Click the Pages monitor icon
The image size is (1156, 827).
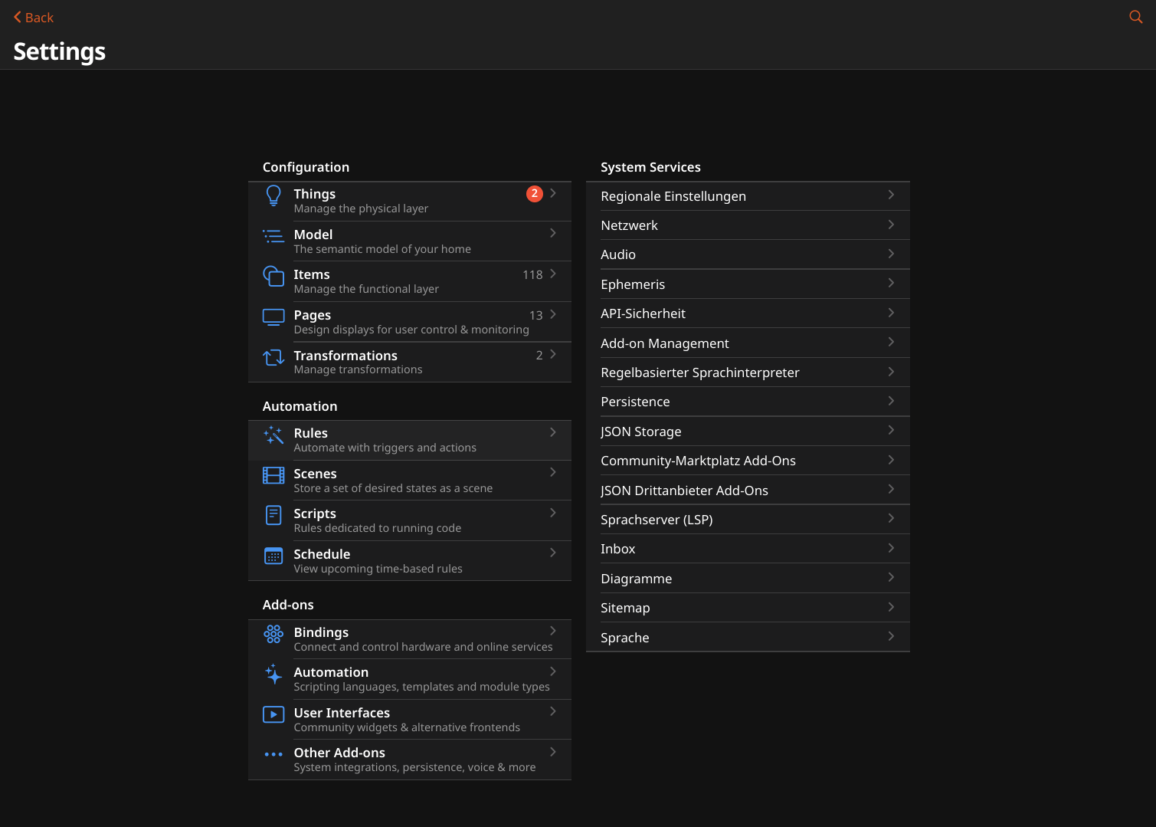pos(273,317)
